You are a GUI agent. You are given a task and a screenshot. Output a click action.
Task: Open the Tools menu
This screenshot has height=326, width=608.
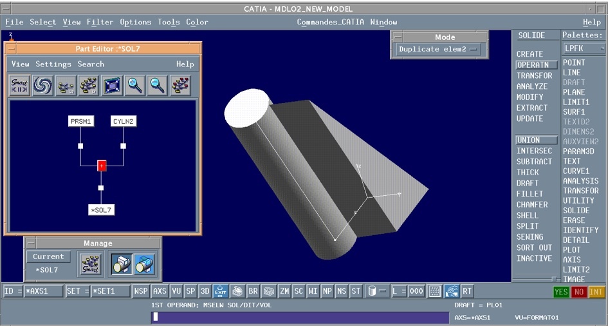[169, 22]
